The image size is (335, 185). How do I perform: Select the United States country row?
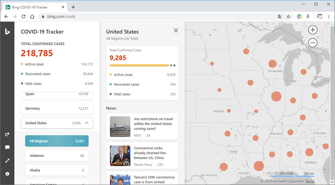click(x=57, y=123)
